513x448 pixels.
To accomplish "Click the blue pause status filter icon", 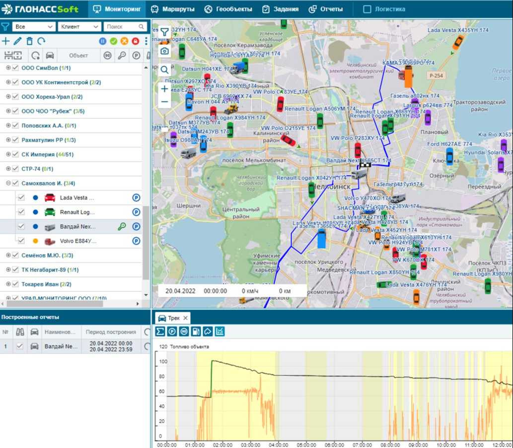I will coord(103,41).
